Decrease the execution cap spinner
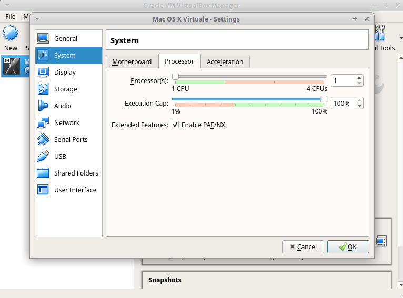This screenshot has width=403, height=298. (x=359, y=106)
